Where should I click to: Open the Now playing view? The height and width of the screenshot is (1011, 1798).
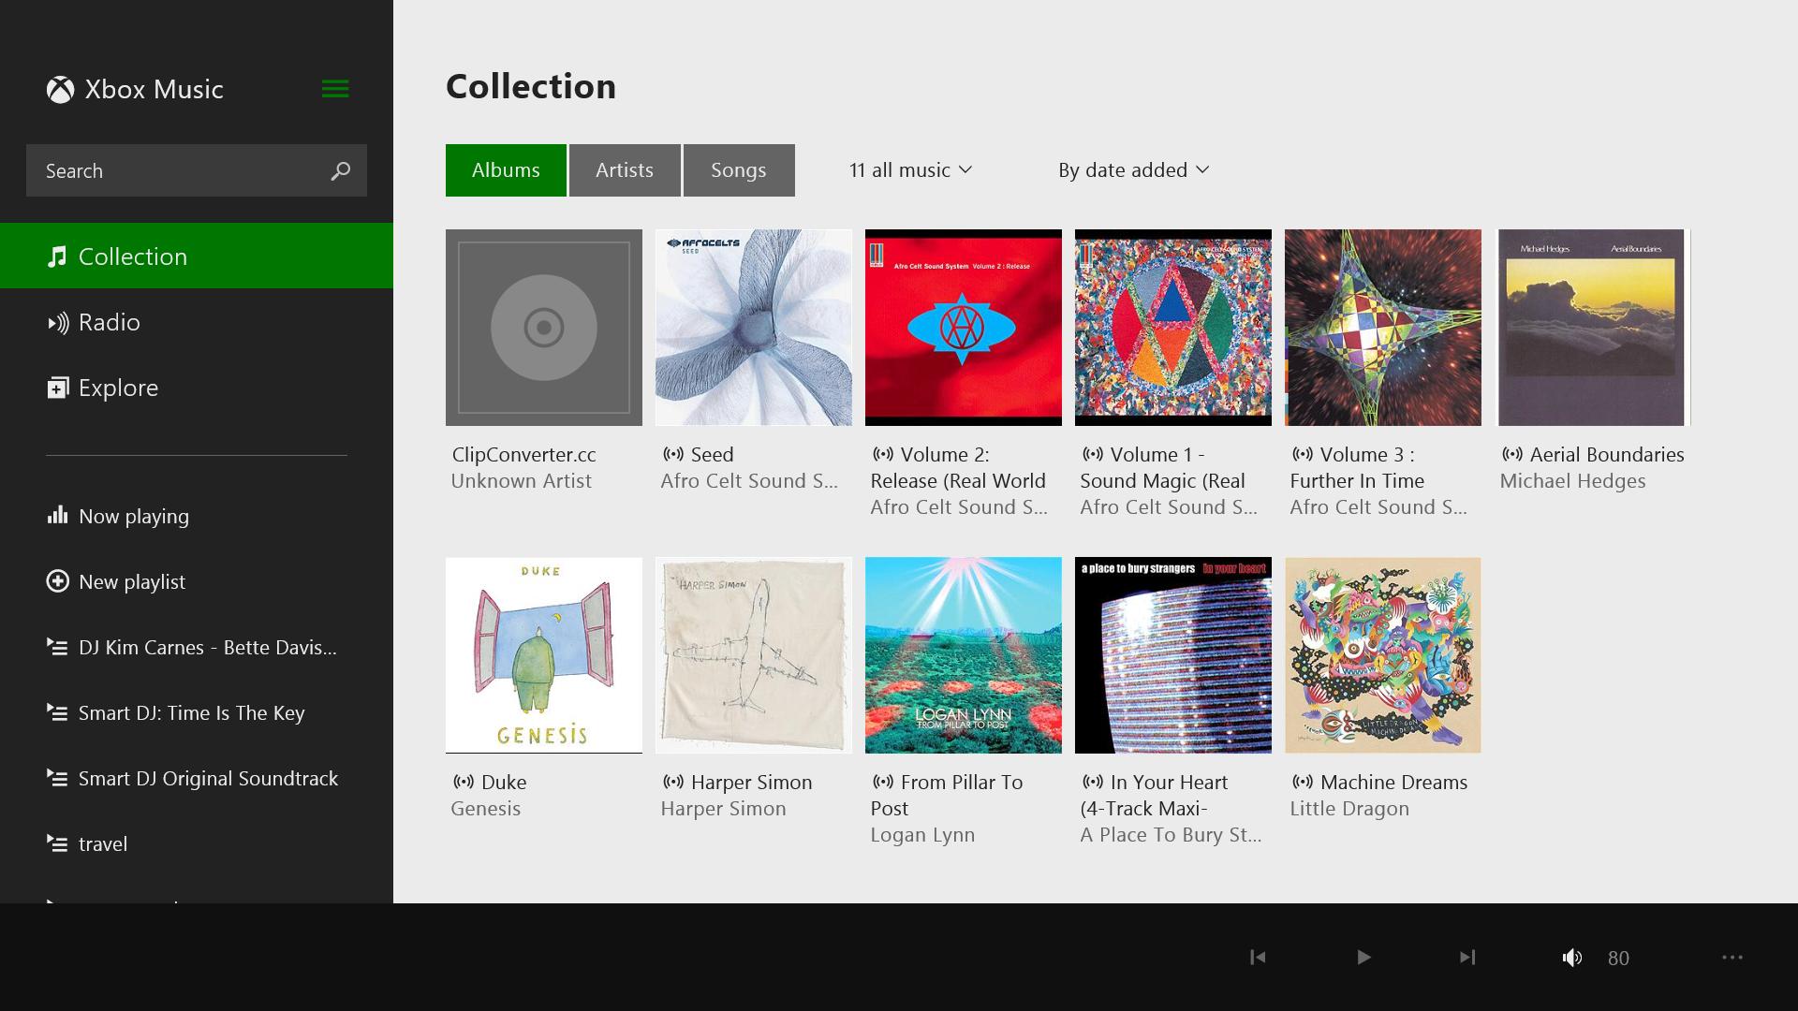197,516
